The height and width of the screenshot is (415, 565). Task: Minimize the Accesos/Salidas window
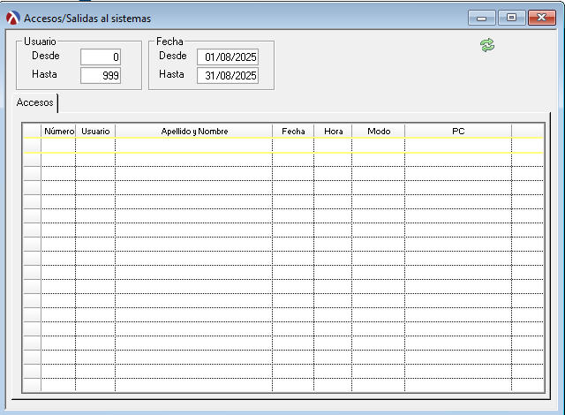click(482, 17)
